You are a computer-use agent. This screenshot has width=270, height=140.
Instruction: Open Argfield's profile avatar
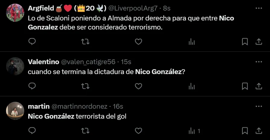coord(15,13)
